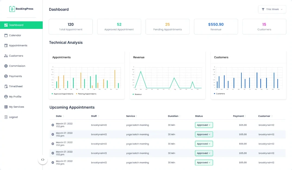
Task: Open the This Week filter dropdown
Action: (272, 9)
